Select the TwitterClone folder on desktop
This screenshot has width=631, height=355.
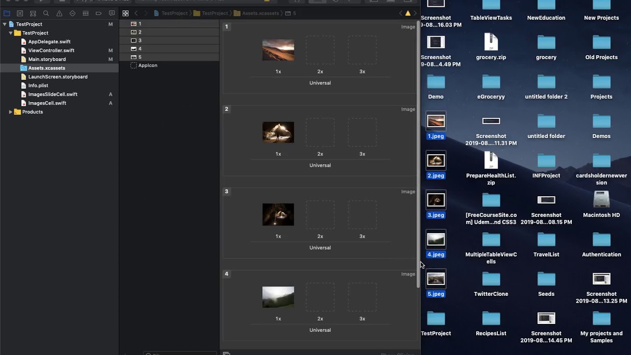click(x=491, y=284)
